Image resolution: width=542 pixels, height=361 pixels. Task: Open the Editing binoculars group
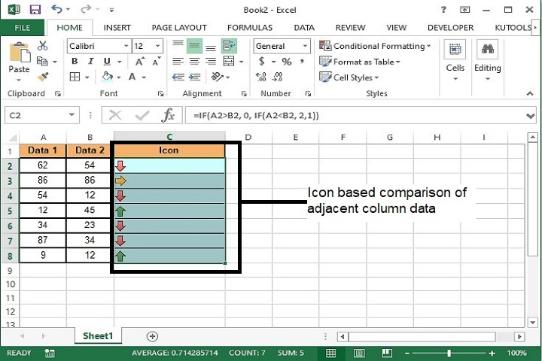click(x=487, y=60)
